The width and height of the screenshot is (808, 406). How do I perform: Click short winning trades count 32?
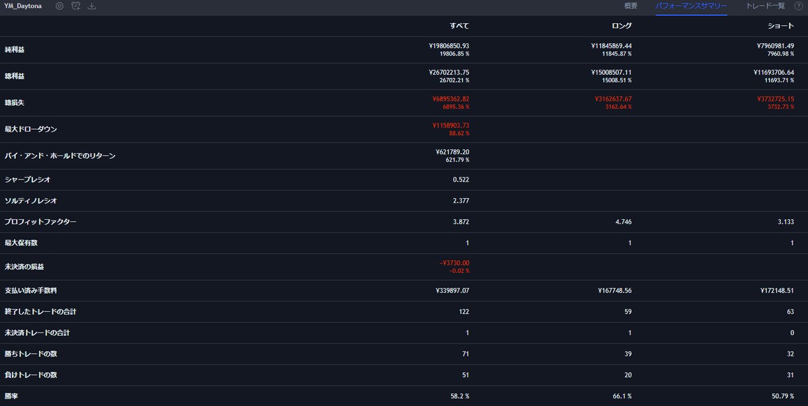[x=790, y=354]
